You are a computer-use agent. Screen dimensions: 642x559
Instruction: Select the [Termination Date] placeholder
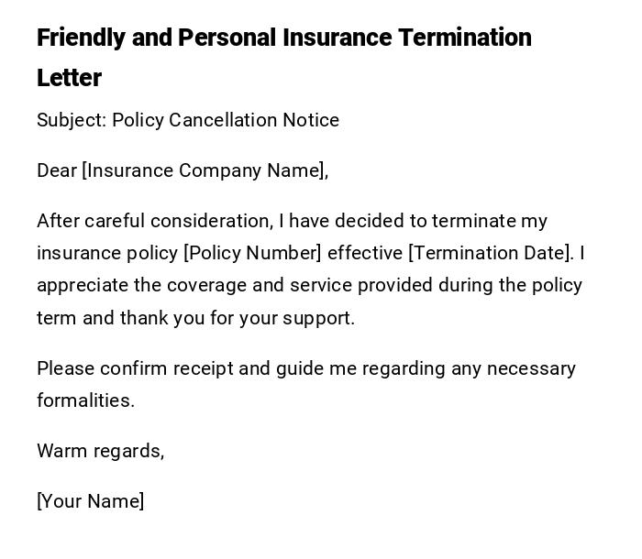[x=491, y=253]
